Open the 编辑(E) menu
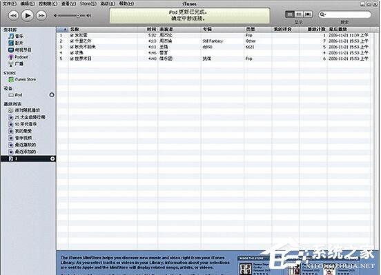The width and height of the screenshot is (381, 275). [28, 3]
